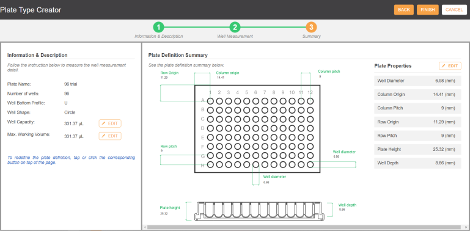Click the Well Shape value "Circle"

tap(70, 112)
